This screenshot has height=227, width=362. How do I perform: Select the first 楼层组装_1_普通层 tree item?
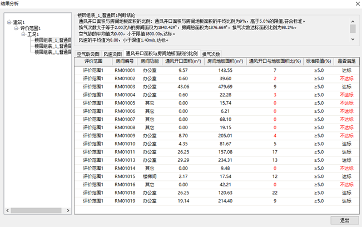pyautogui.click(x=52, y=40)
